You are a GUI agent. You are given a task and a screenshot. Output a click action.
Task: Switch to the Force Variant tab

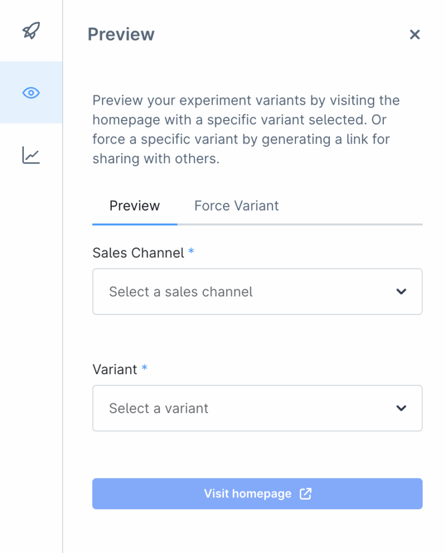236,206
